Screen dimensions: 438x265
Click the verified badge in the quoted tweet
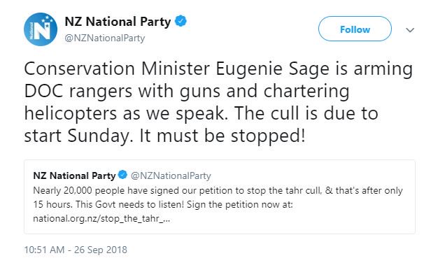coord(122,175)
